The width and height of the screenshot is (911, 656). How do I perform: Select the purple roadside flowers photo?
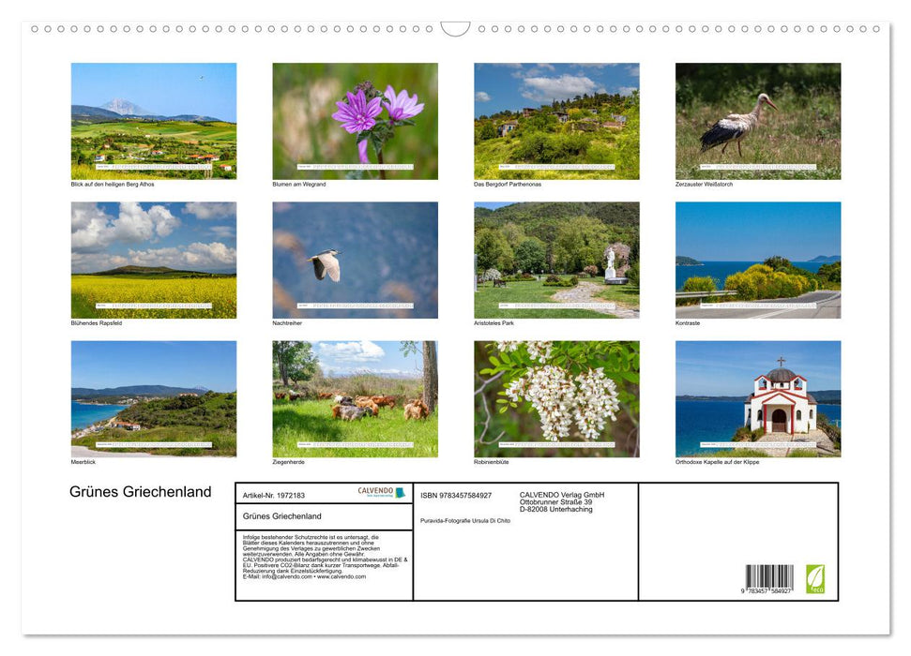click(355, 121)
